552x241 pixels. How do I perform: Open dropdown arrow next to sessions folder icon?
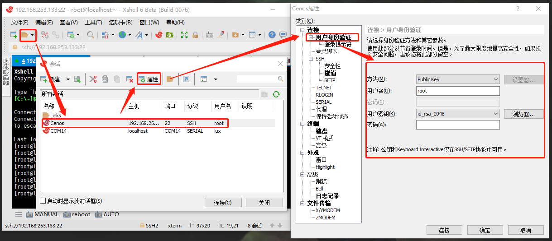click(32, 35)
